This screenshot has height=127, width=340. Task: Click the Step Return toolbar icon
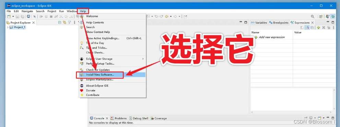pos(71,17)
